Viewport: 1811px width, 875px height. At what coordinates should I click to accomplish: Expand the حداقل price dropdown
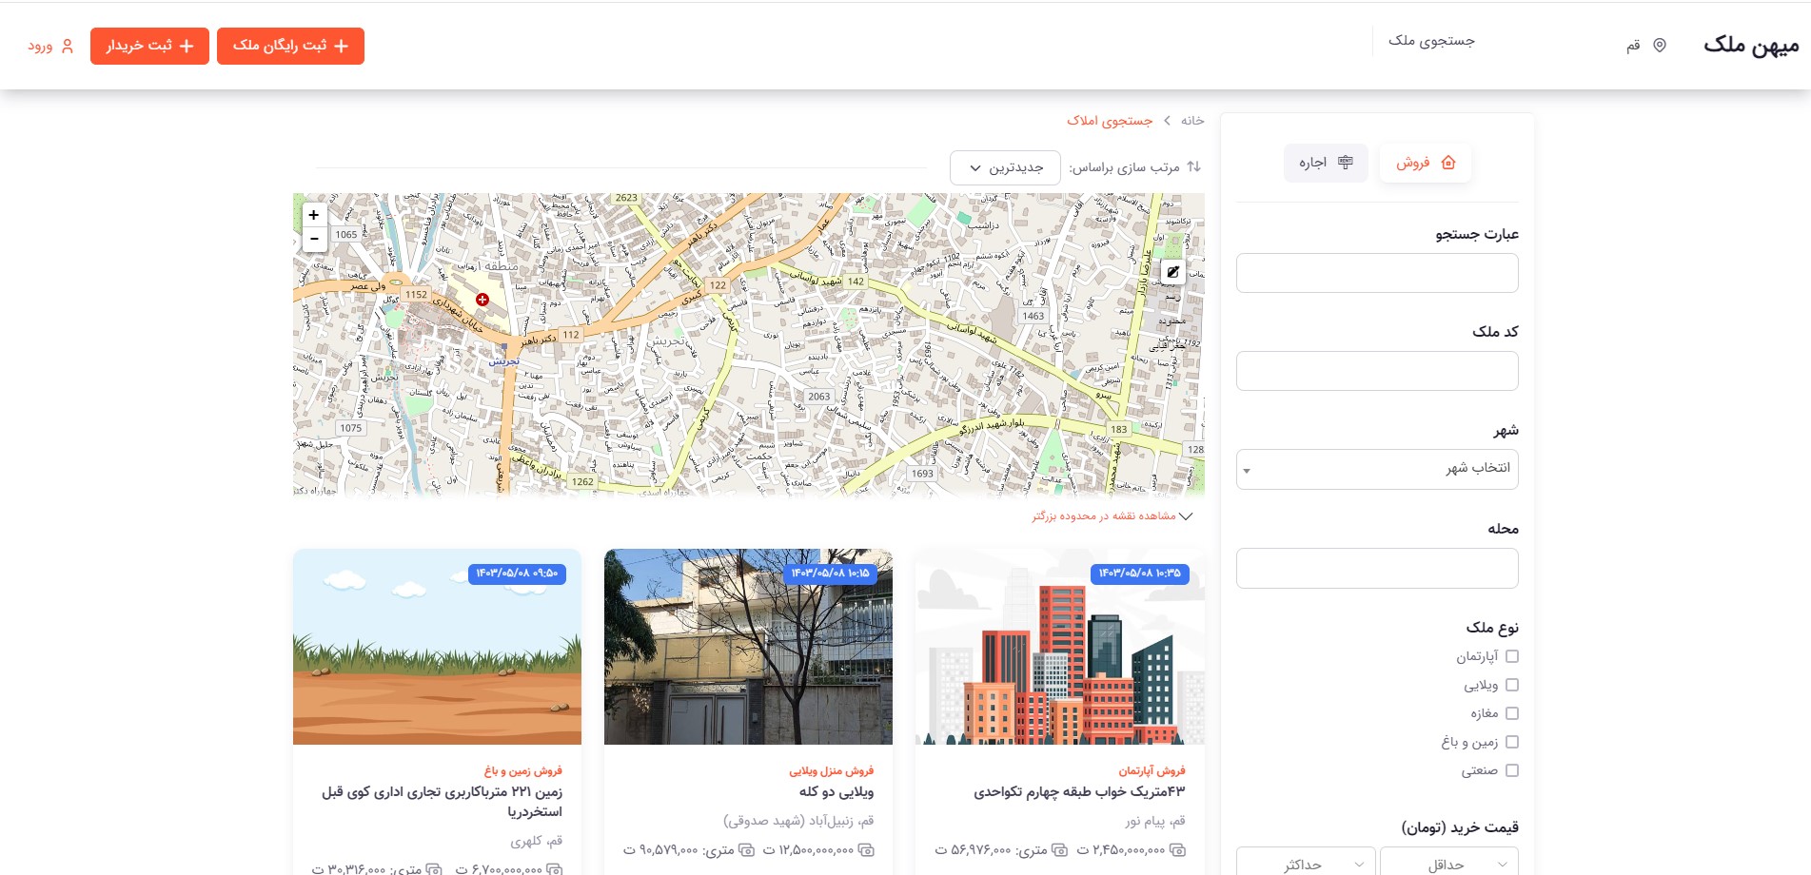1448,864
